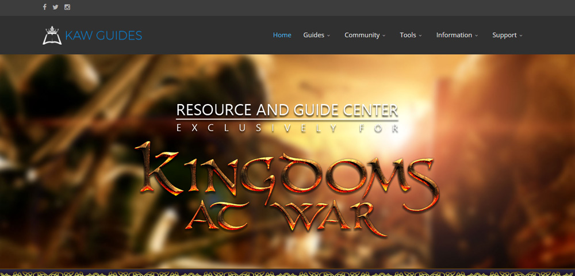Click the crown-and-book KAW Guides logo icon
The height and width of the screenshot is (276, 575).
[x=52, y=36]
